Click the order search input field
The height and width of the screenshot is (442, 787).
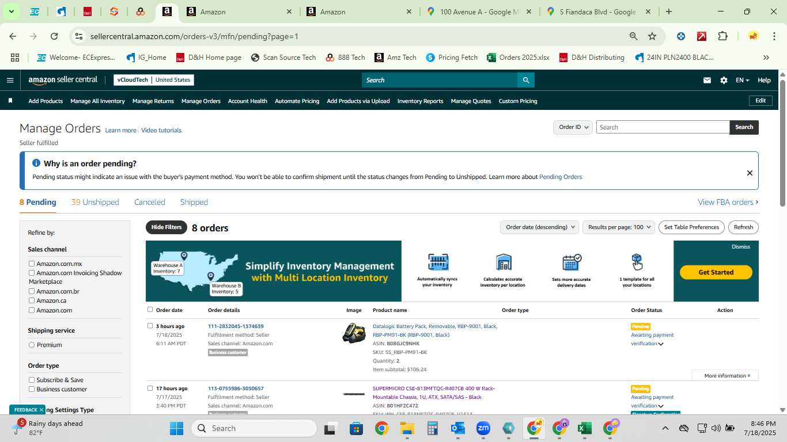coord(663,127)
